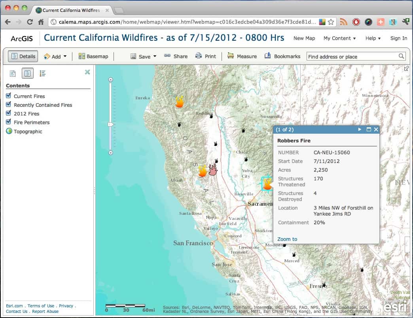The image size is (413, 318).
Task: Click the map zoom slider handle
Action: click(x=111, y=125)
